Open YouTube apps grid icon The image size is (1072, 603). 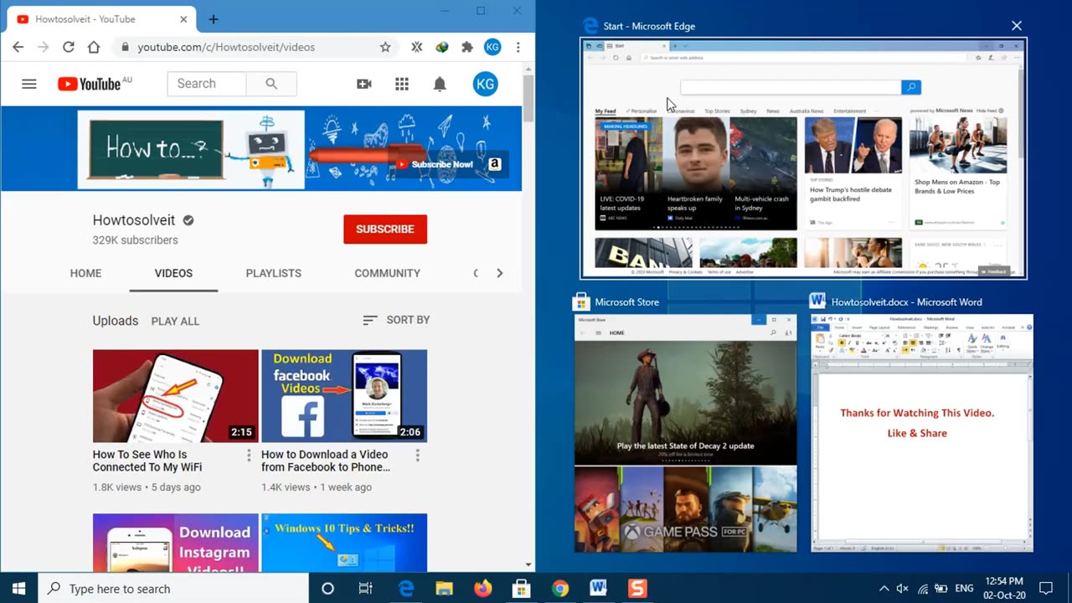click(x=402, y=84)
